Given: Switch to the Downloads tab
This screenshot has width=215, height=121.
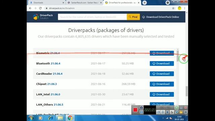Looking at the screenshot, I should pos(47,3).
